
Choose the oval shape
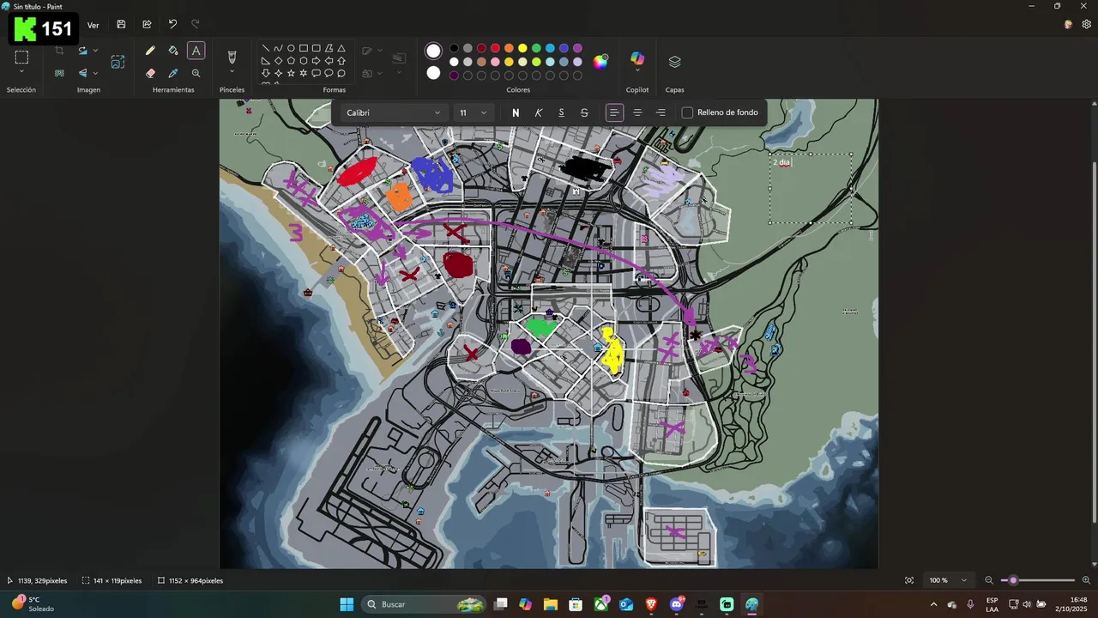point(291,49)
